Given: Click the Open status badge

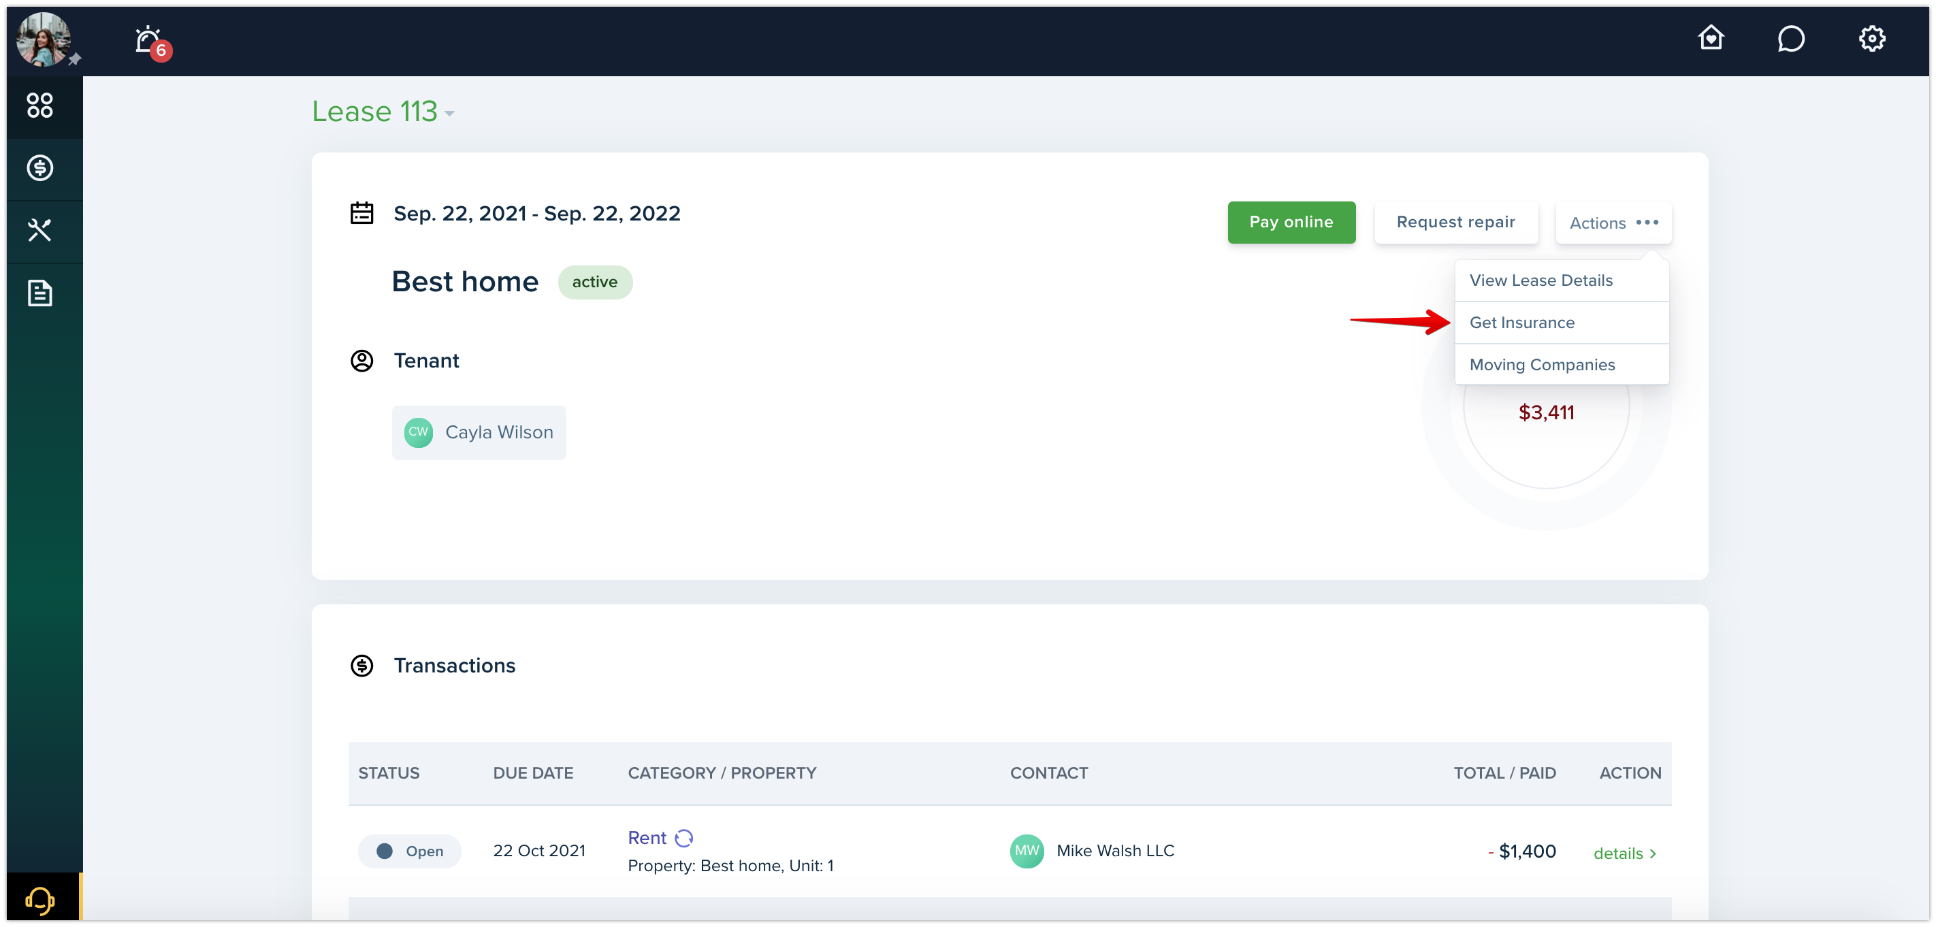Looking at the screenshot, I should (x=409, y=851).
